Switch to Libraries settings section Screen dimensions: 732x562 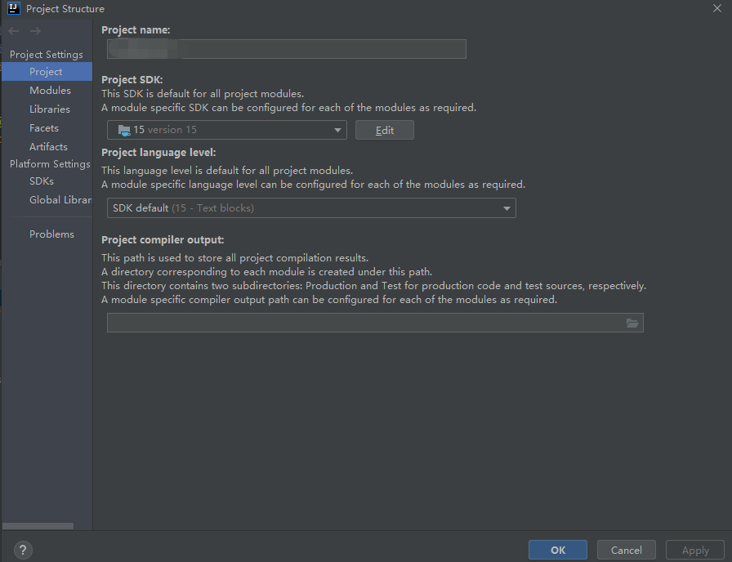(50, 109)
